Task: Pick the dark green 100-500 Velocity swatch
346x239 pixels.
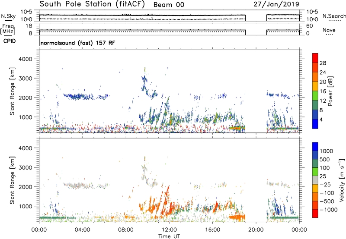Action: point(315,164)
